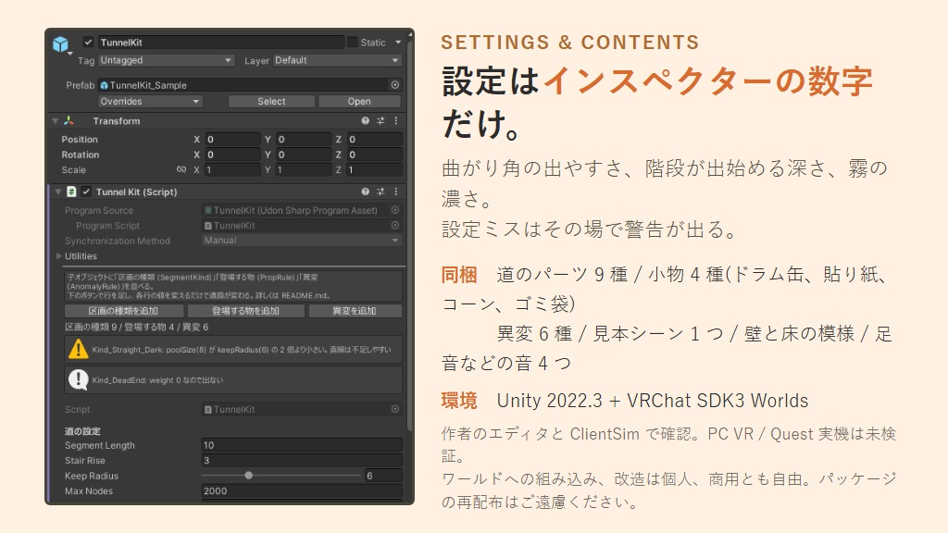The width and height of the screenshot is (948, 533).
Task: Click the Script TunnelKit field
Action: click(x=295, y=409)
